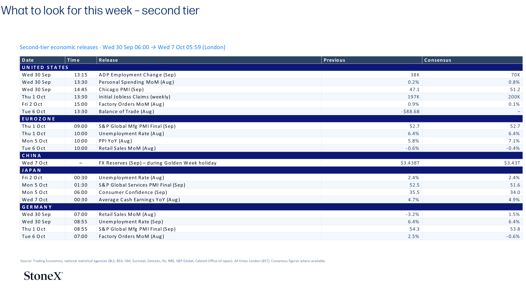
Task: Click the '14:45' time cell
Action: pyautogui.click(x=81, y=89)
